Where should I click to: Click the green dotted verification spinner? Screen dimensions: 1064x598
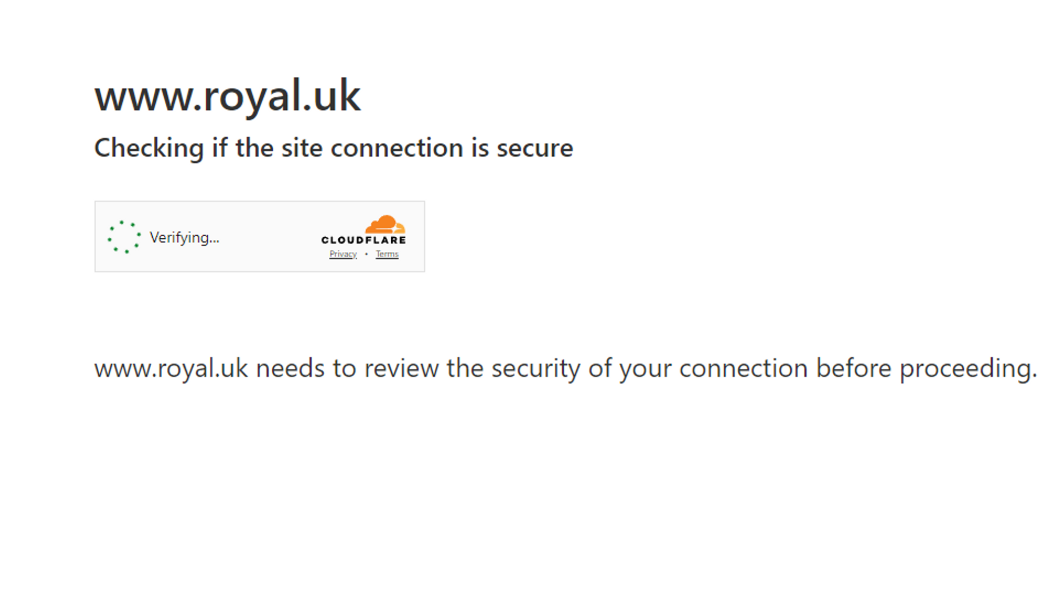[124, 237]
